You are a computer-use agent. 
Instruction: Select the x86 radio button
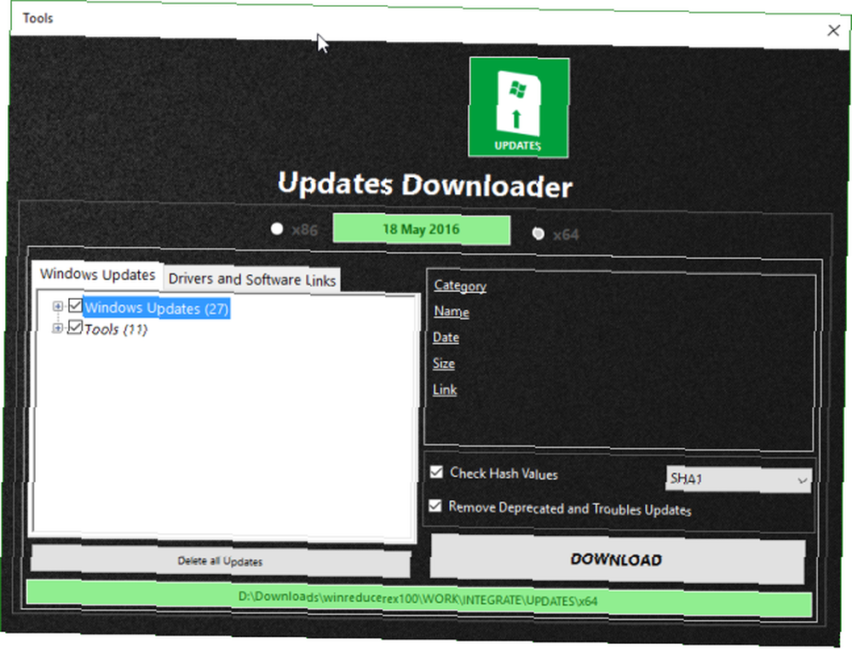[277, 228]
